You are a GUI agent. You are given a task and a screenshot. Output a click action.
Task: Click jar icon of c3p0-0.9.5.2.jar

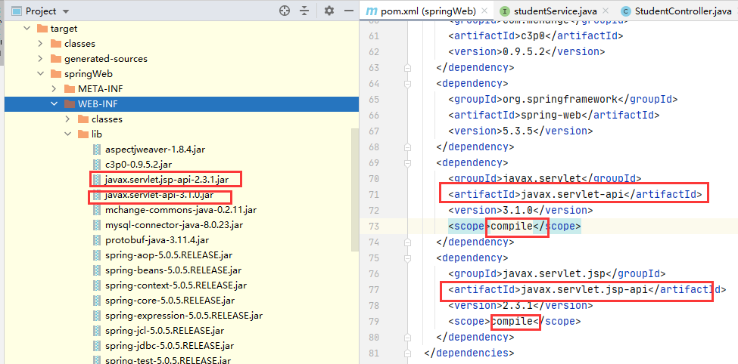pos(97,165)
